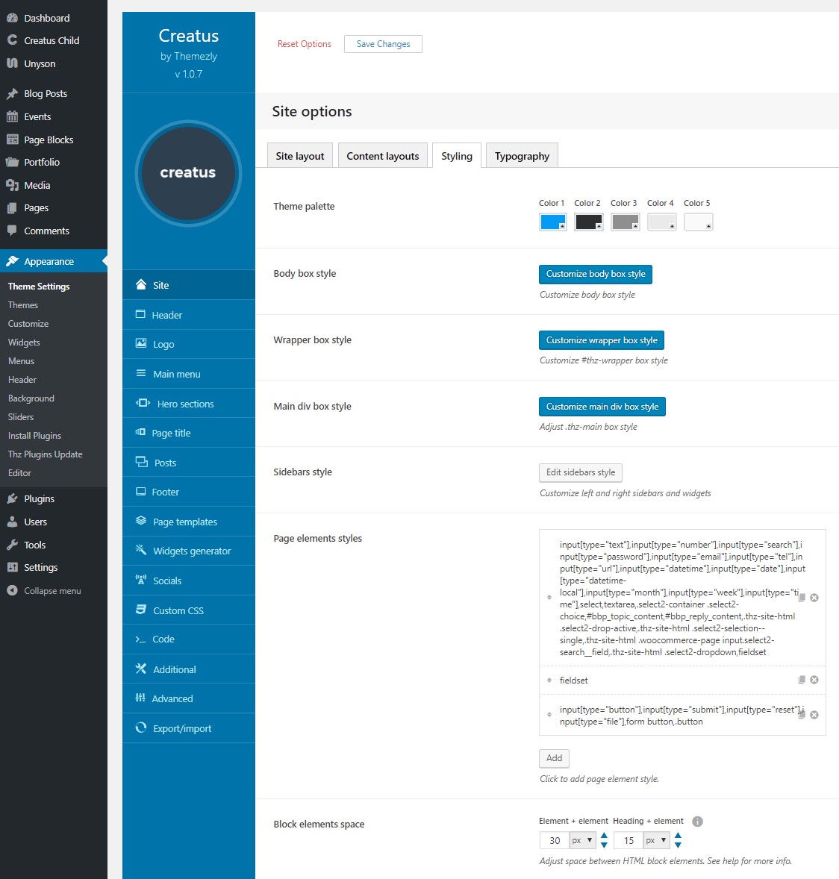
Task: Increase Element + element value with up arrow
Action: (604, 836)
